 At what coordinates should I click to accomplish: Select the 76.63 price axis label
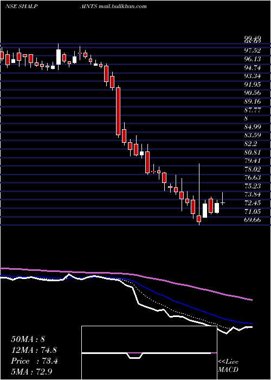tap(253, 178)
